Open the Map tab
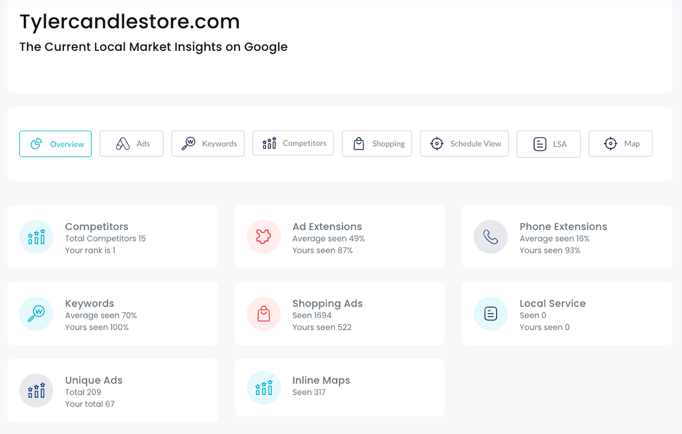The width and height of the screenshot is (682, 434). click(x=620, y=144)
